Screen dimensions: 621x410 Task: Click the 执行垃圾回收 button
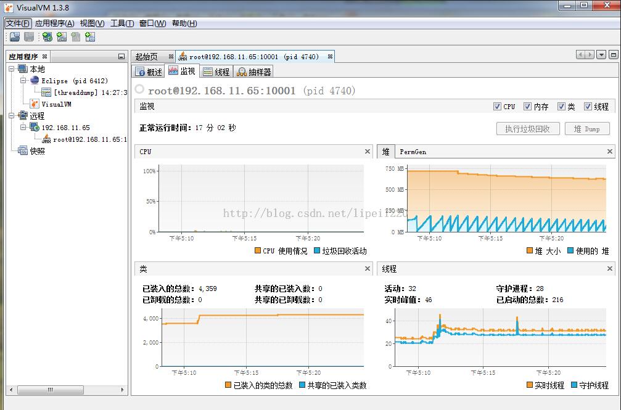point(527,129)
